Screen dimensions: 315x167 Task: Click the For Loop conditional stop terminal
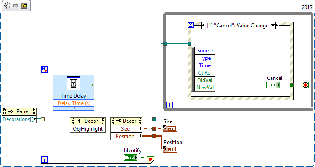(151, 160)
